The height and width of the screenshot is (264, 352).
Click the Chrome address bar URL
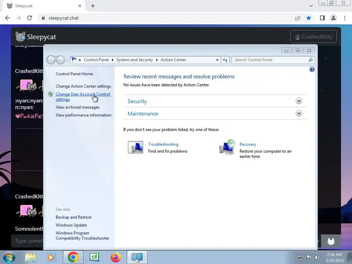coord(64,18)
